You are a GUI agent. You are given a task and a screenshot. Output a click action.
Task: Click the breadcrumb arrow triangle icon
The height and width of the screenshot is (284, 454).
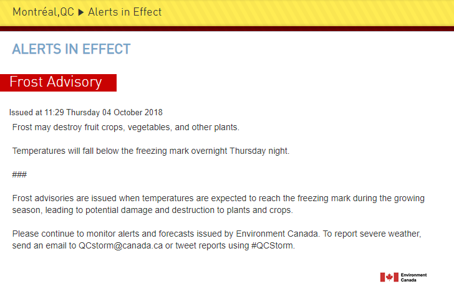tap(81, 12)
